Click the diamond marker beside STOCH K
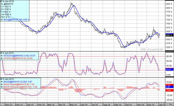Screen dimensions: 174x106 [x=2, y=56]
